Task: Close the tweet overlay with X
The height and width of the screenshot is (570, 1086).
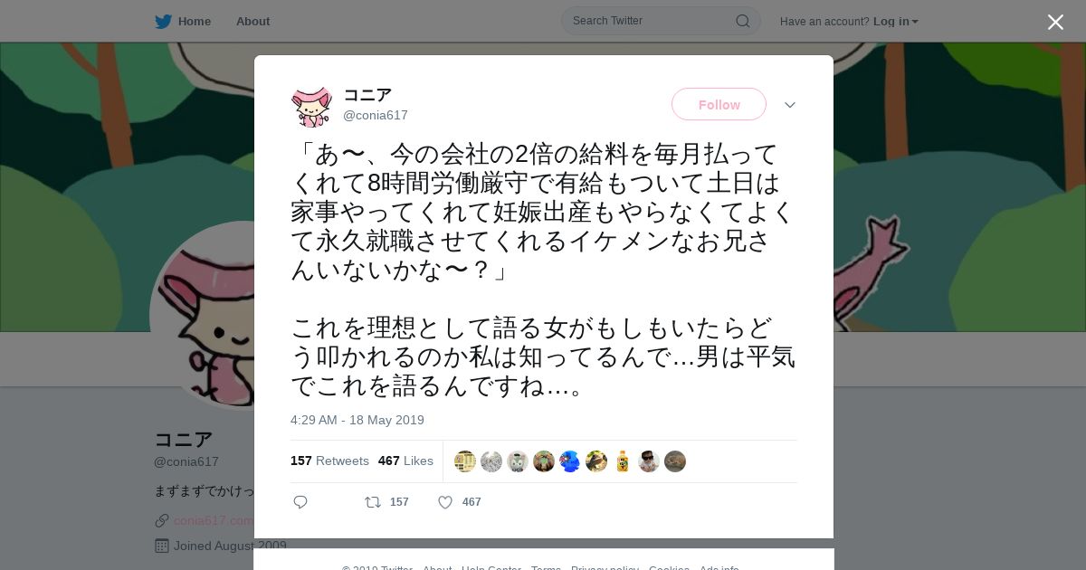Action: tap(1055, 22)
